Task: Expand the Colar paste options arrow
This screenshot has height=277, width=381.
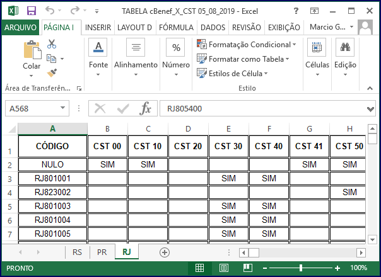Action: [x=31, y=76]
